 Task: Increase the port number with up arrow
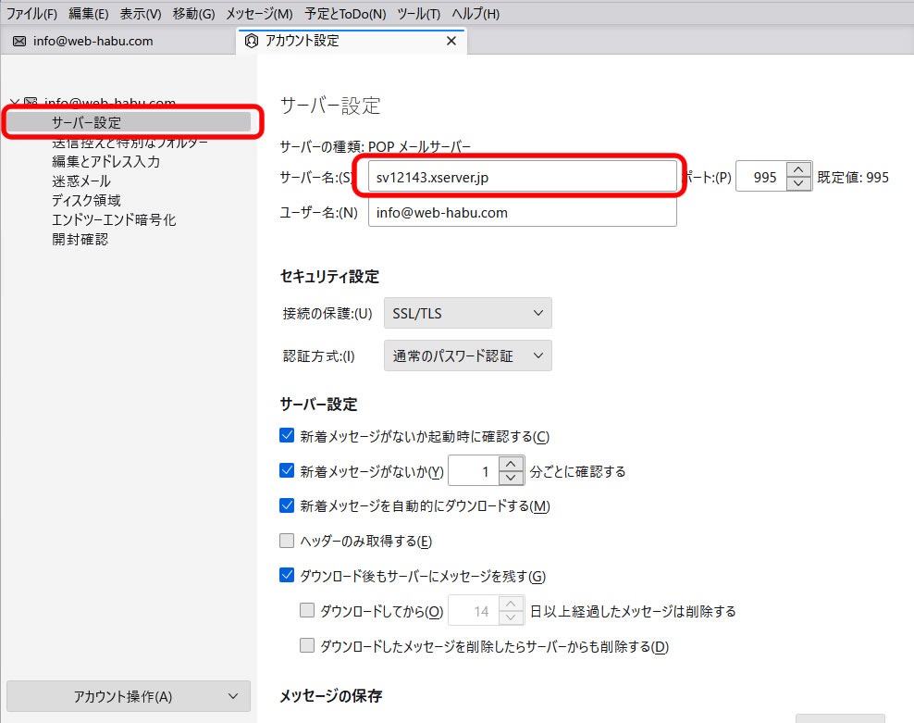click(x=797, y=169)
